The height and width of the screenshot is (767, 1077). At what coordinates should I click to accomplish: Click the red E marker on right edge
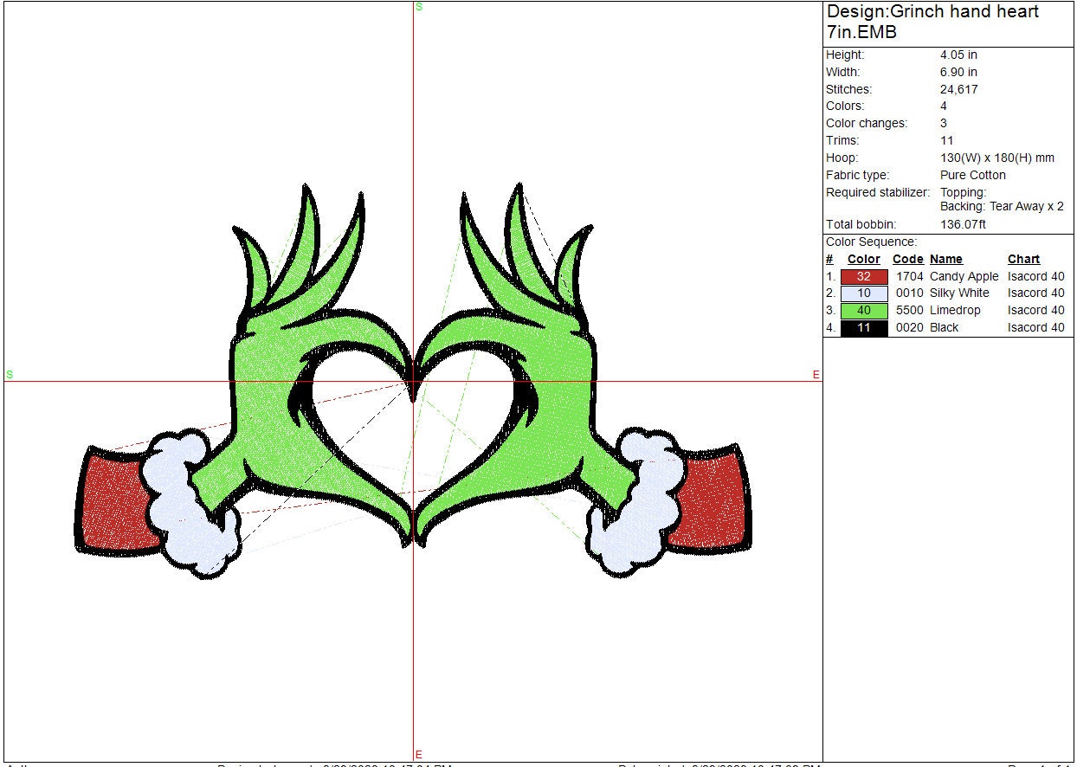pos(816,374)
